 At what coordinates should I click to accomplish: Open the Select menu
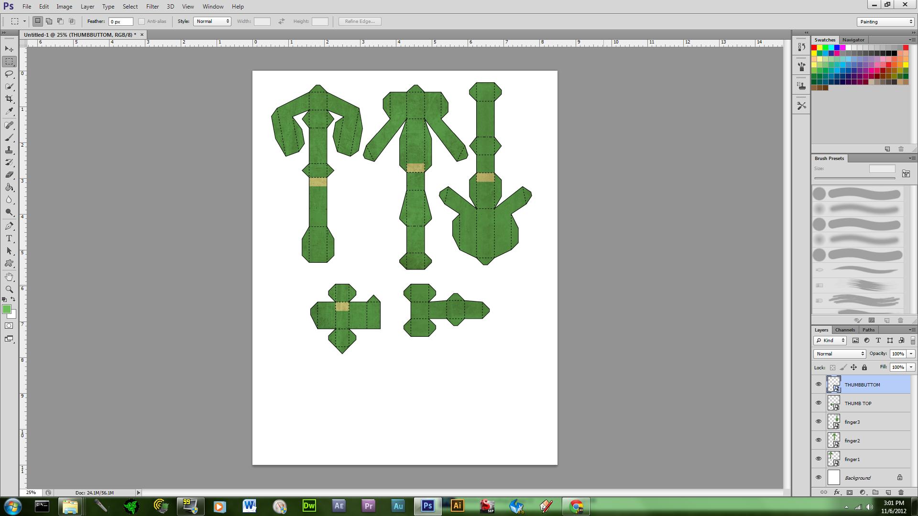tap(130, 7)
